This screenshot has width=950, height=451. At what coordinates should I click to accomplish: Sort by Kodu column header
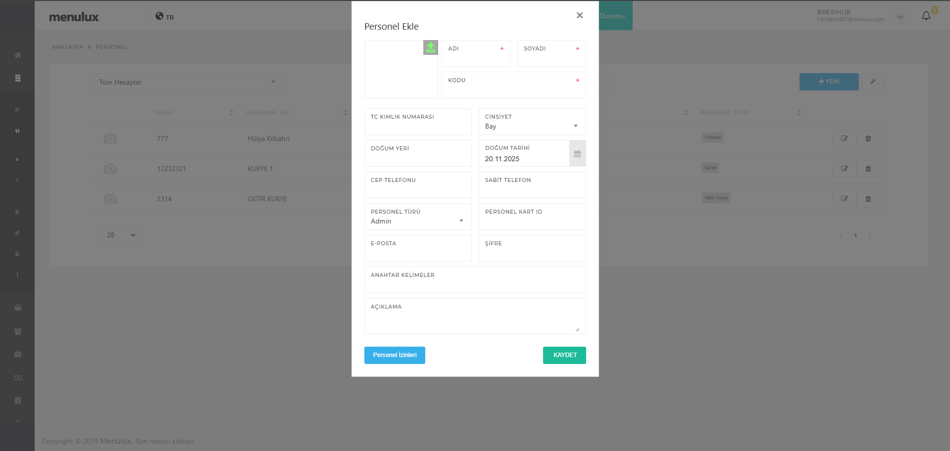click(164, 112)
